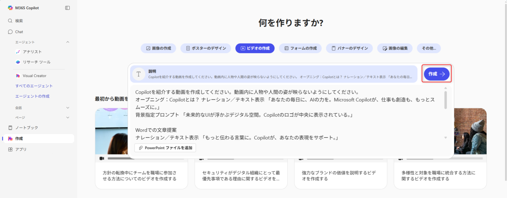507x198 pixels.
Task: Click the thumbnail of the 方針の転換 video card
Action: 111,131
